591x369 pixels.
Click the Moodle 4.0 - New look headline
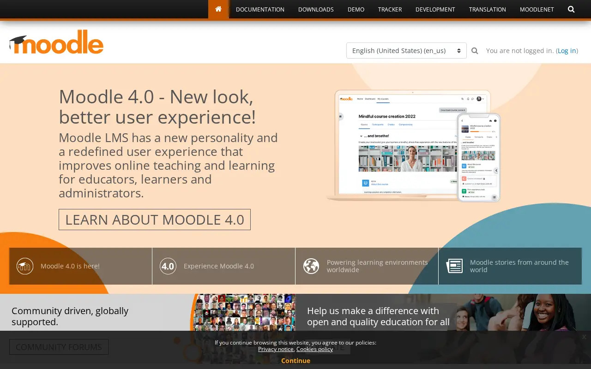click(157, 107)
